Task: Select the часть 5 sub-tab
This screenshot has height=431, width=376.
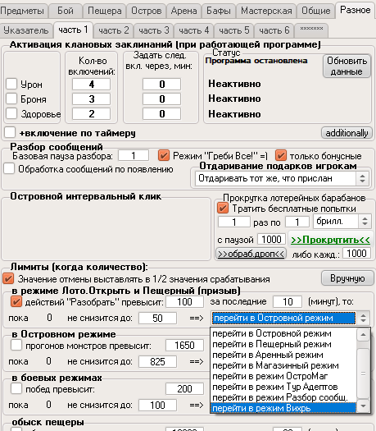Action: [234, 30]
